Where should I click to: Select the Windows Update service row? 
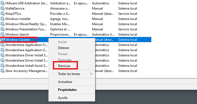[x=76, y=40]
